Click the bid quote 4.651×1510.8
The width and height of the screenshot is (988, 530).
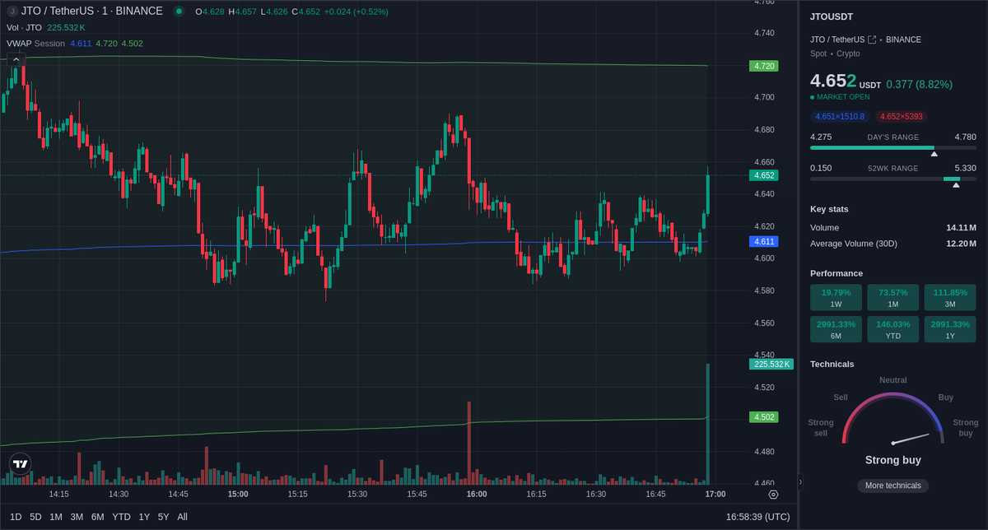click(840, 117)
